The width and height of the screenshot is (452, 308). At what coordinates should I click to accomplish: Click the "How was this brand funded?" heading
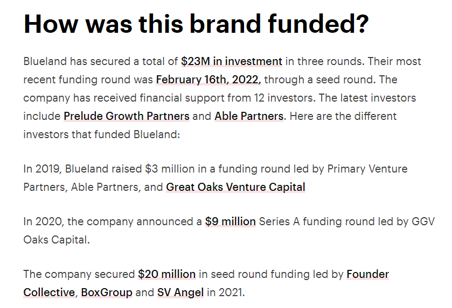point(196,24)
